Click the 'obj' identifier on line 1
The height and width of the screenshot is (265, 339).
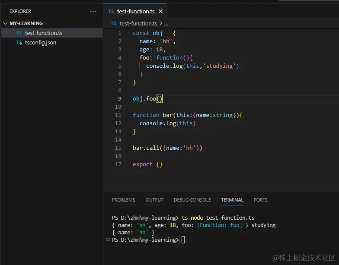(157, 33)
